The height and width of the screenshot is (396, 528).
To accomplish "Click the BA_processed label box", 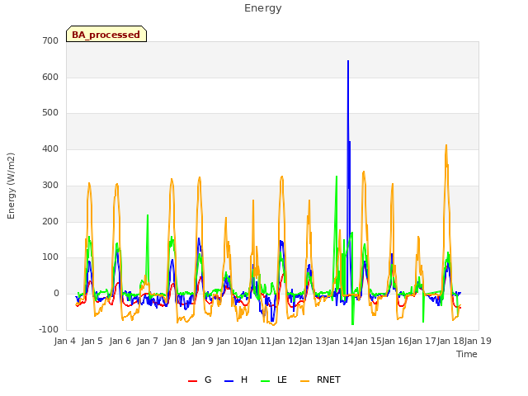I will 106,34.
